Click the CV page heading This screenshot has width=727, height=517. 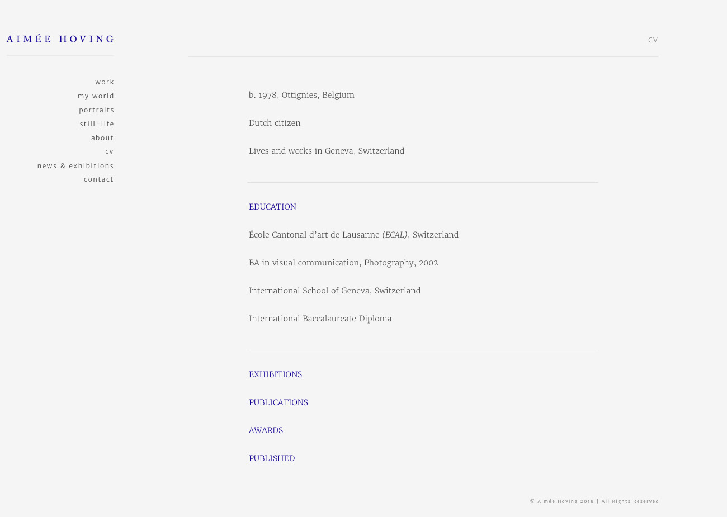coord(653,40)
